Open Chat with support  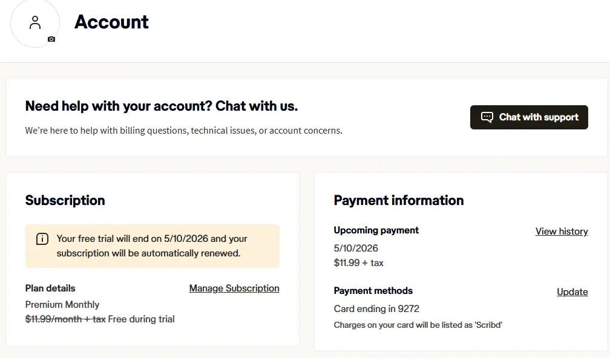click(x=529, y=117)
